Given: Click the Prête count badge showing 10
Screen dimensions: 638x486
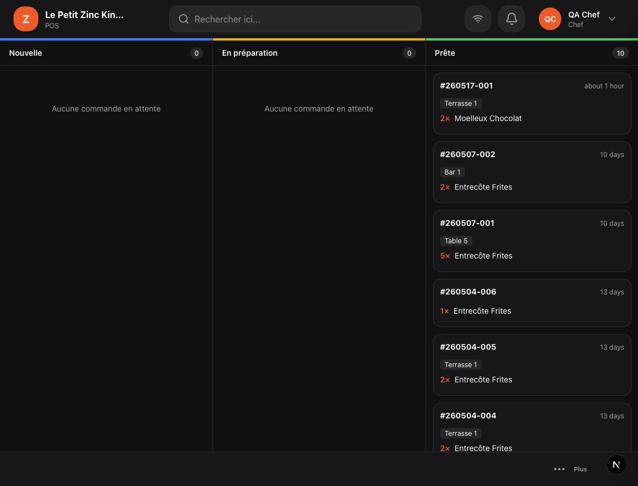Looking at the screenshot, I should click(620, 53).
